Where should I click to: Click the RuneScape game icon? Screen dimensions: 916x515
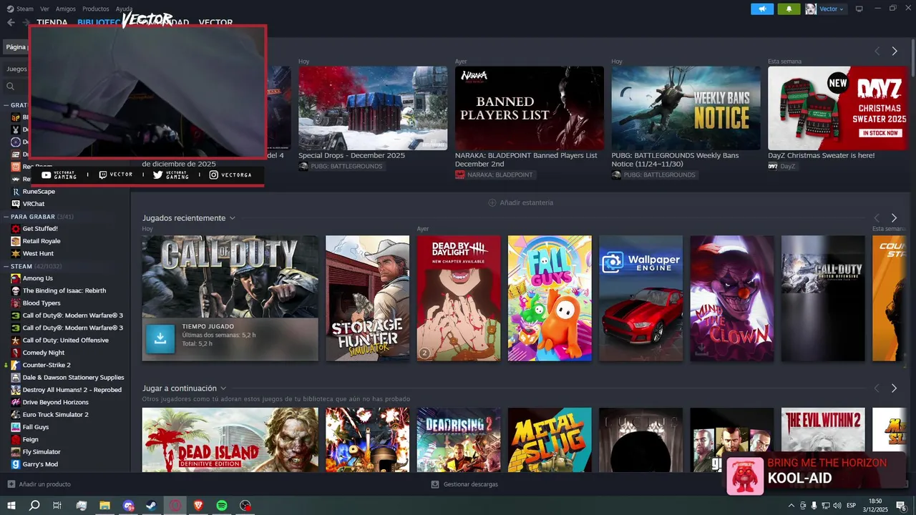[x=16, y=192]
